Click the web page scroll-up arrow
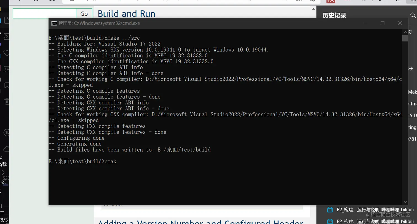417x224 pixels. click(x=313, y=9)
